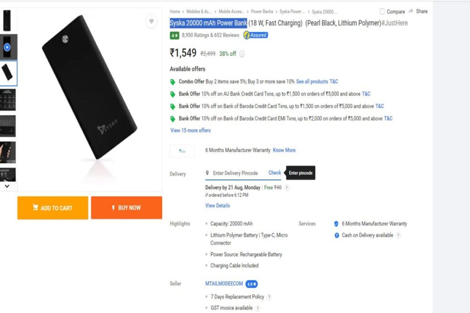This screenshot has height=313, width=470.
Task: Click the Share arrow icon
Action: tap(411, 11)
